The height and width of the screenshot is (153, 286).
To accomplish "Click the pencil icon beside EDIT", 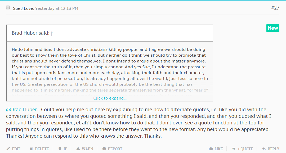I will [8, 149].
